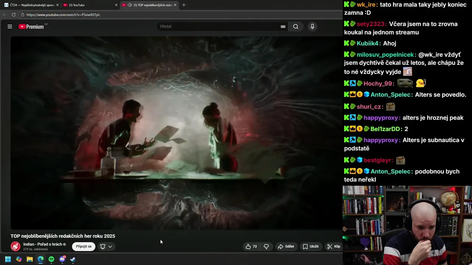Viewport: 472px width, 265px height.
Task: Open File Explorer from the taskbar
Action: tap(29, 259)
